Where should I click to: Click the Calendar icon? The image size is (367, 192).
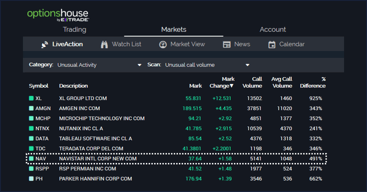tap(272, 45)
